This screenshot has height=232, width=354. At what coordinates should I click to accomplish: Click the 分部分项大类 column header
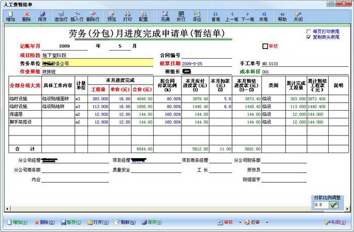tap(25, 85)
